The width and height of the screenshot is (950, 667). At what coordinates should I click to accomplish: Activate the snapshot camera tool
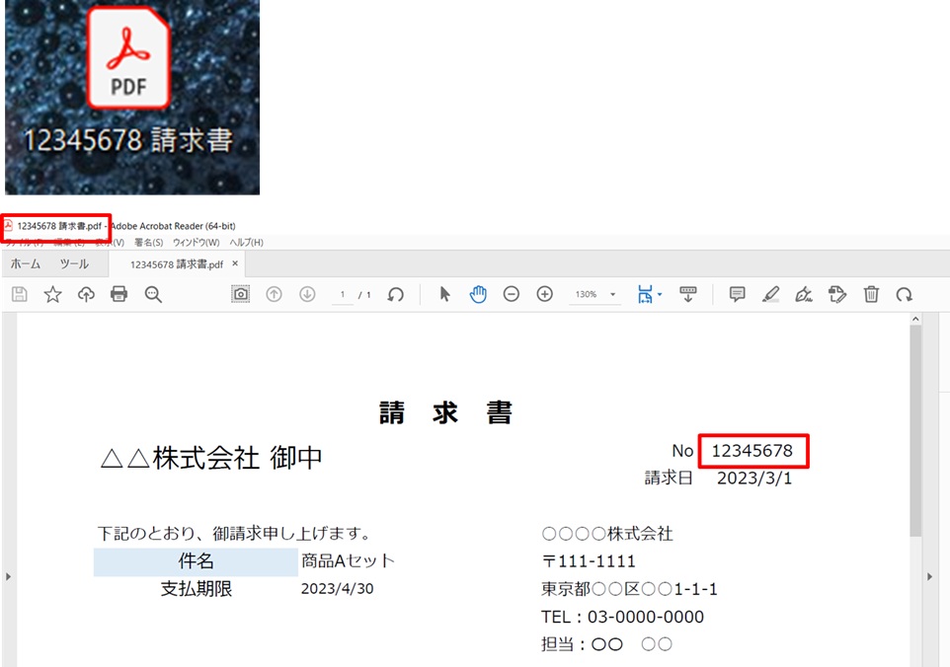(x=240, y=294)
